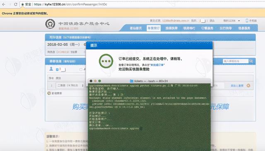Click the terminal command prompt cursor line
The image size is (265, 151).
click(x=116, y=129)
